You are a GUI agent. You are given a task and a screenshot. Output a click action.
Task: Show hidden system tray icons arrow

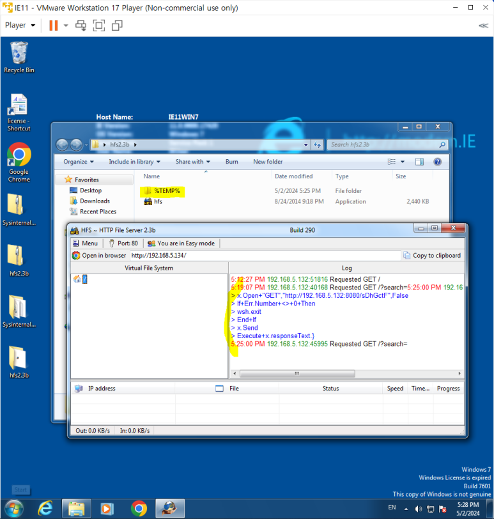pyautogui.click(x=406, y=509)
